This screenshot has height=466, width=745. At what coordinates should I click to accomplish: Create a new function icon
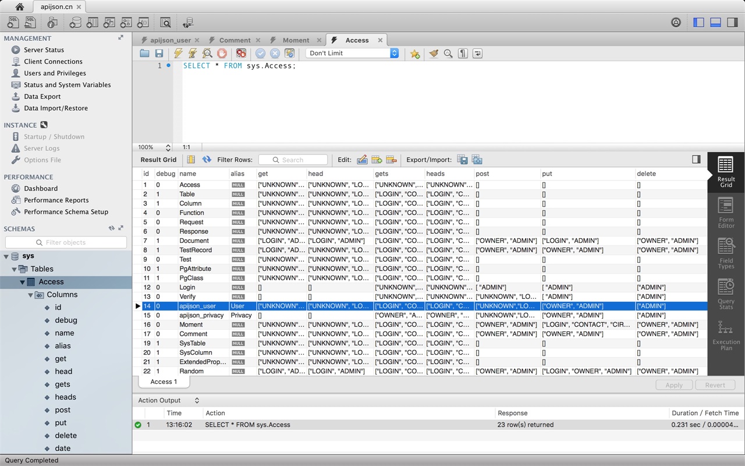pyautogui.click(x=143, y=23)
